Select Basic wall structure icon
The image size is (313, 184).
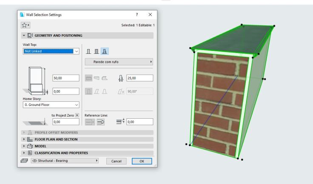pyautogui.click(x=88, y=51)
